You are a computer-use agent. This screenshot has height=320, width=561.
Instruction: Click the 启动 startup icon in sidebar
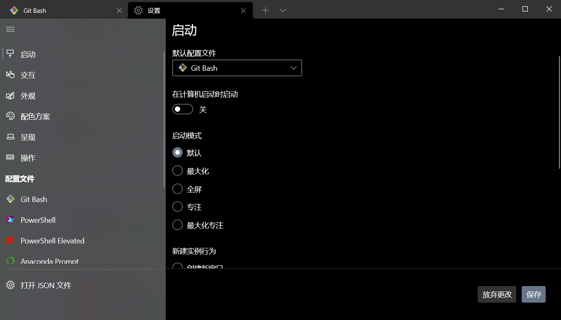(10, 54)
